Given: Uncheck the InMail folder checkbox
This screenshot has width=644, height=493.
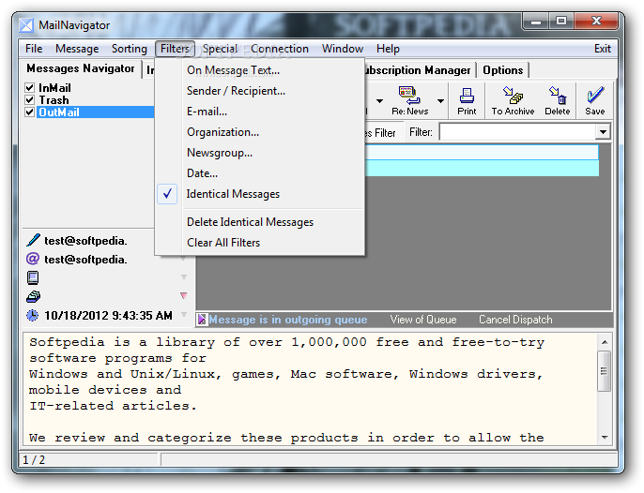Looking at the screenshot, I should click(30, 88).
